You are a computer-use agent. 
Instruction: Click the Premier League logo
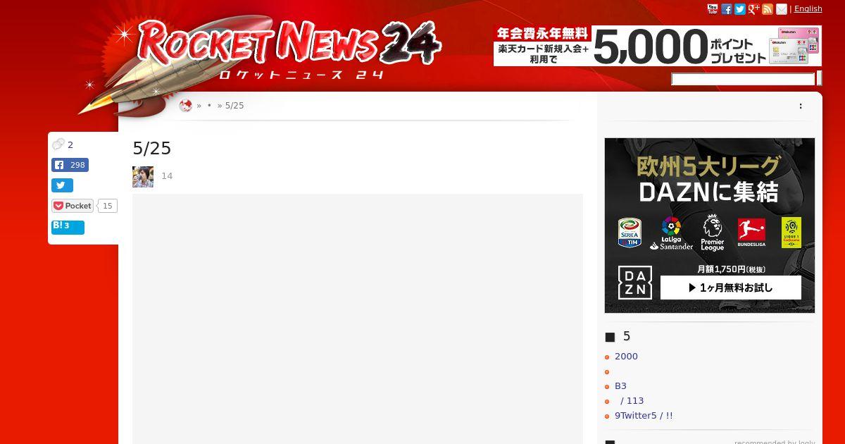(713, 233)
